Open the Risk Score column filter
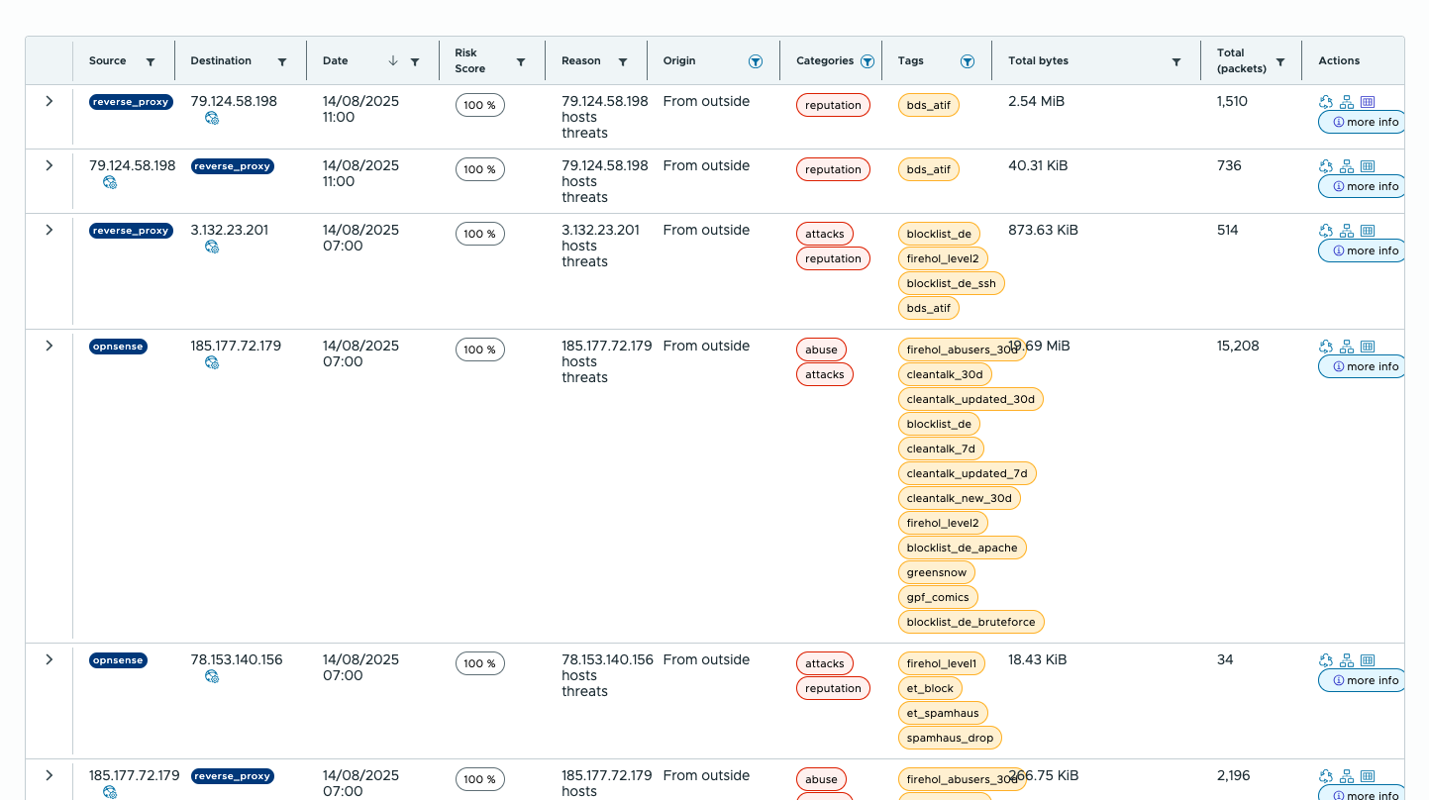 coord(521,61)
